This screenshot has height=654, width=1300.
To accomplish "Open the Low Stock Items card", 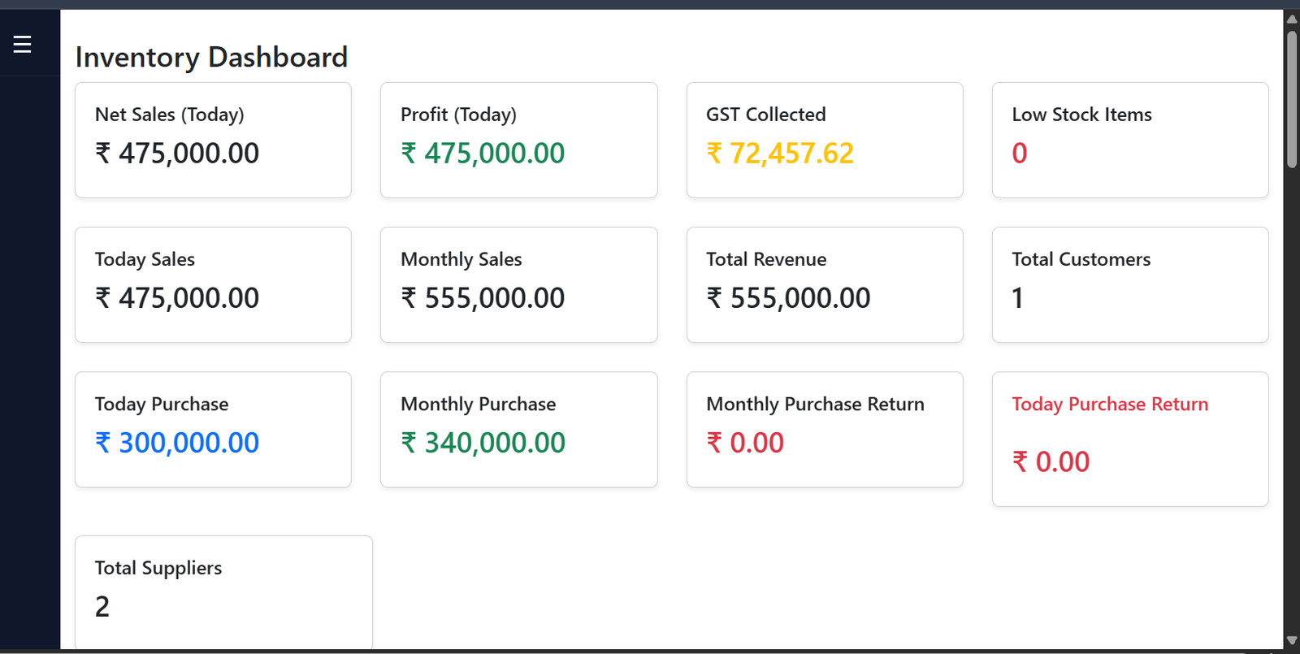I will point(1130,140).
